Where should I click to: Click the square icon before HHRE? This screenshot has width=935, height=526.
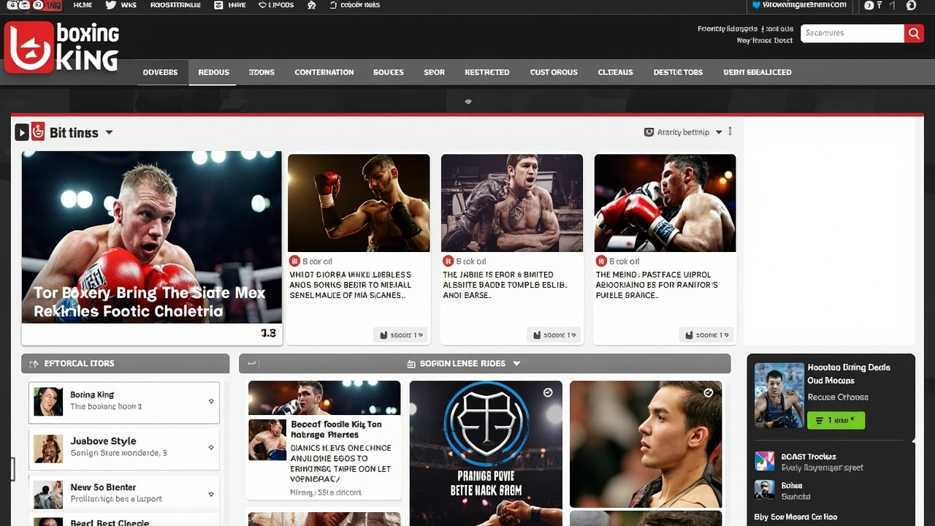[x=218, y=4]
